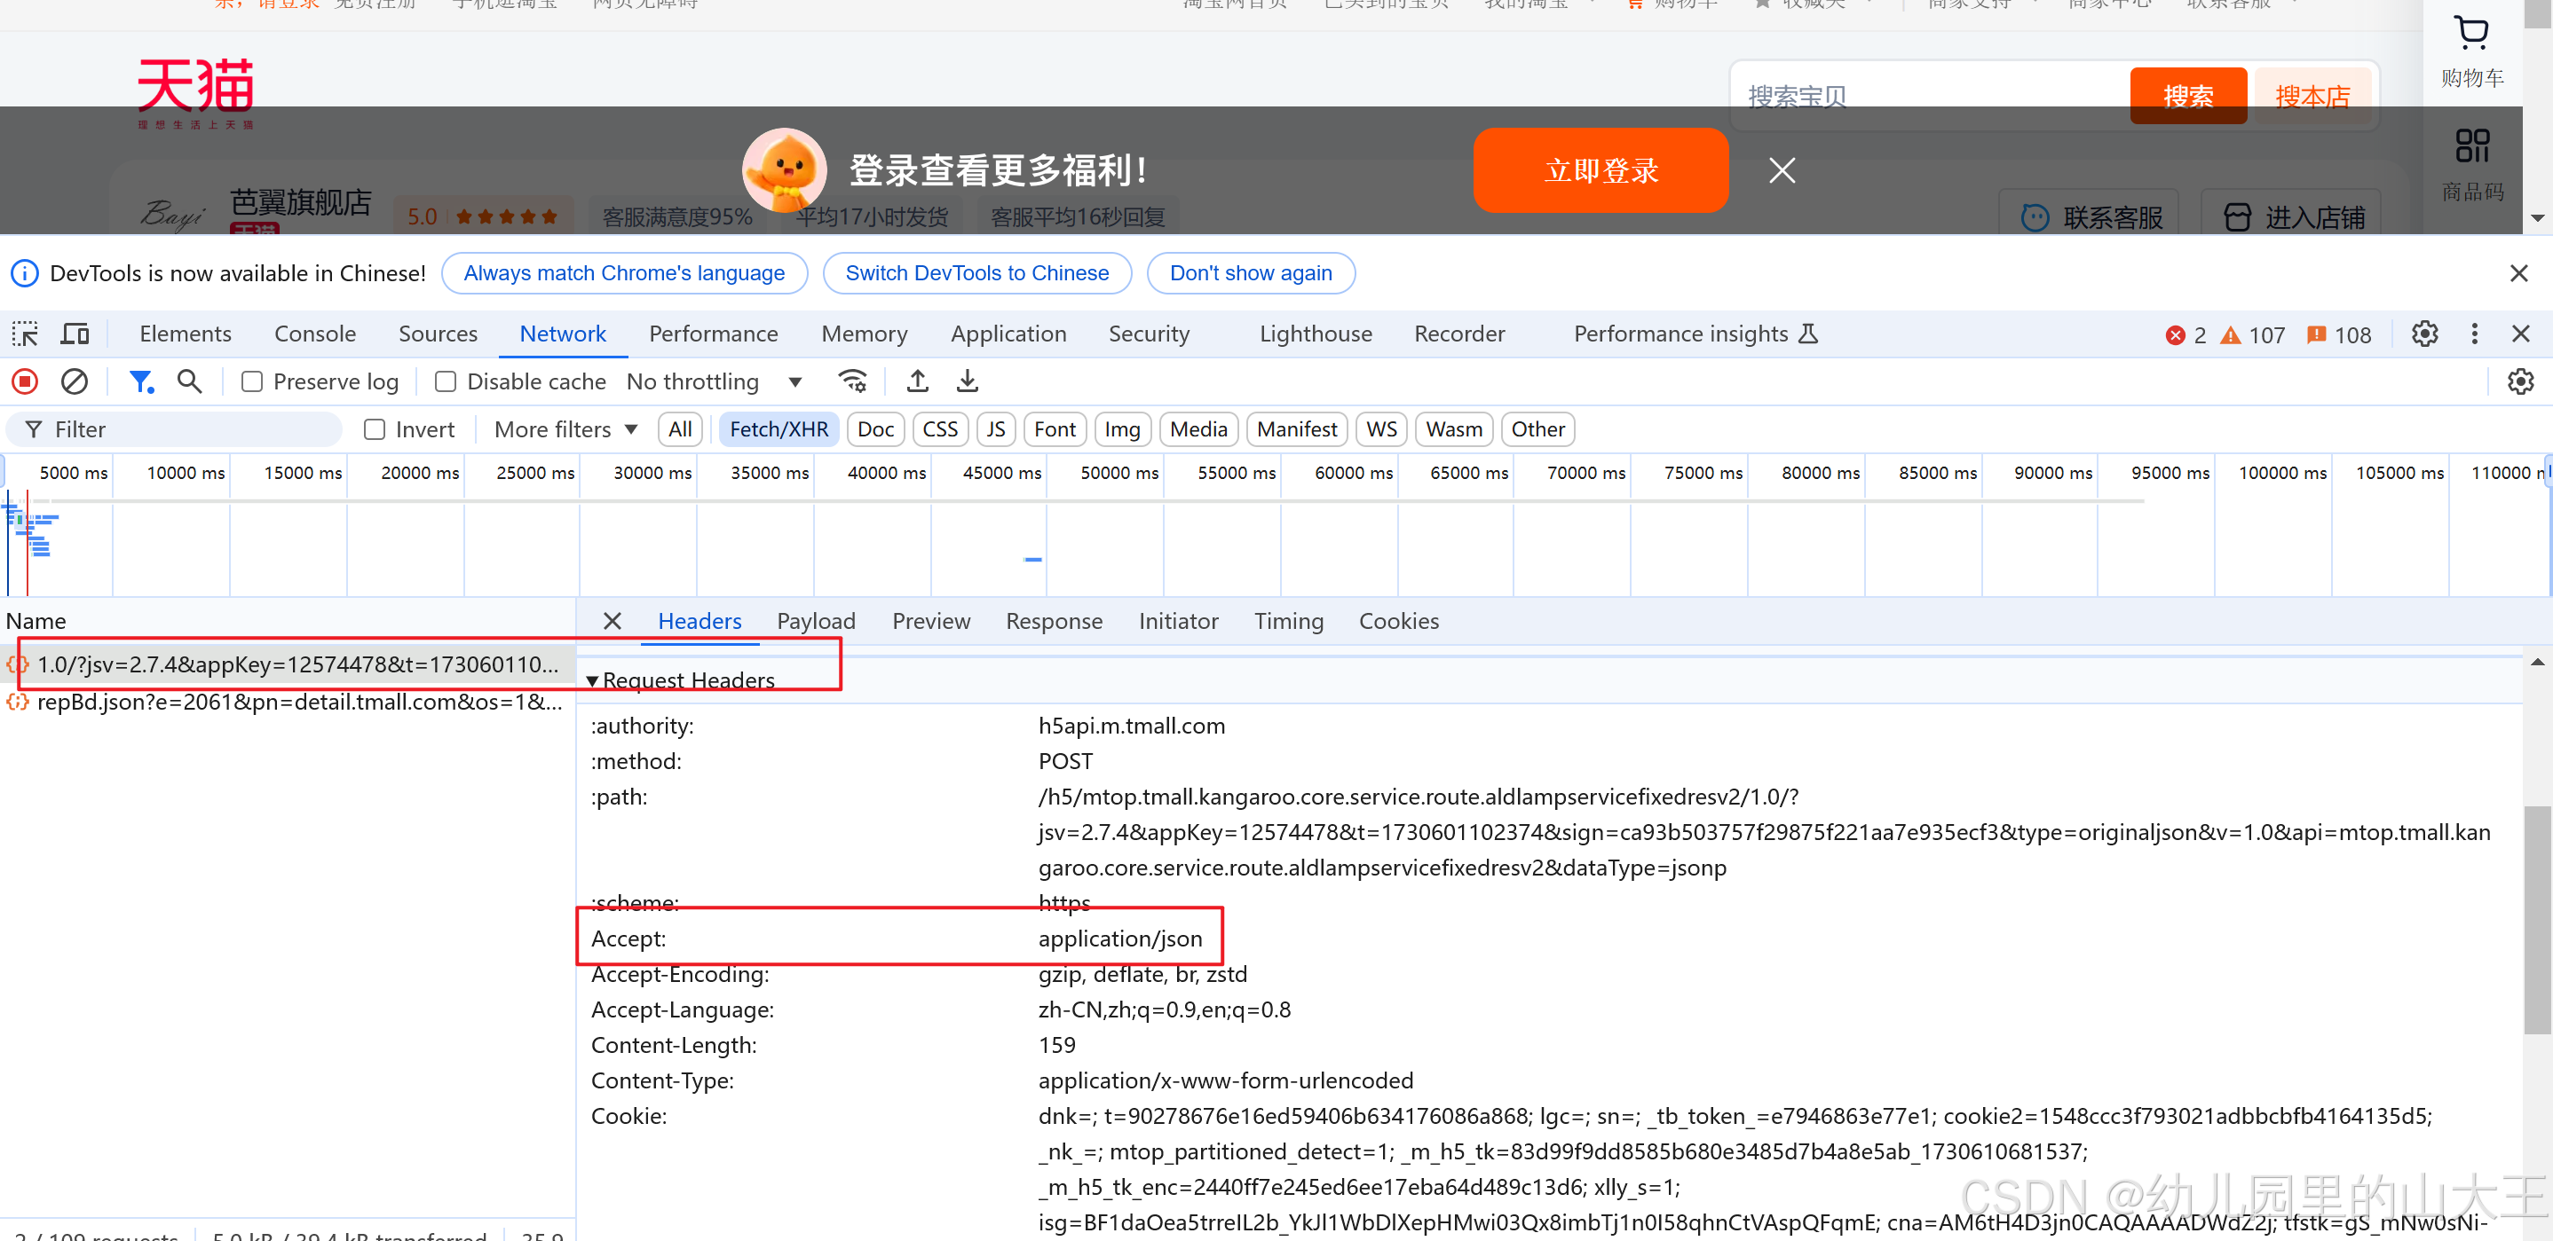Click the Payload tab in request panel
The image size is (2553, 1241).
pos(816,621)
